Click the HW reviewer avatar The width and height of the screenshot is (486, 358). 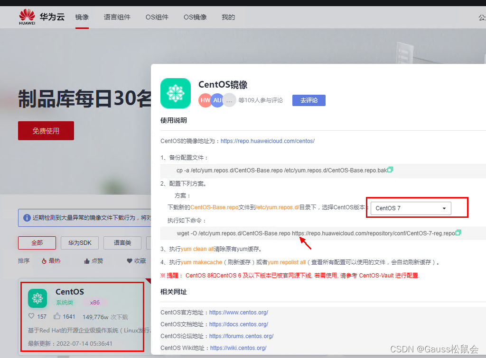click(x=205, y=100)
